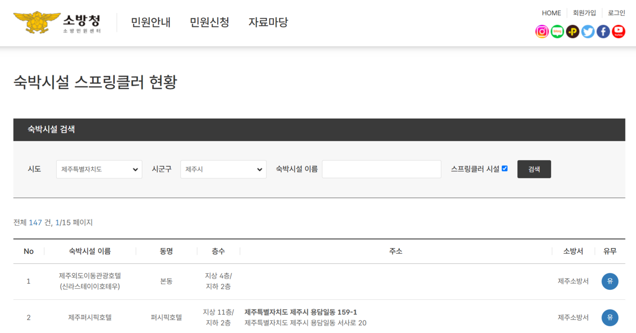Uncheck the 스프링클러 시설 checkbox

coord(505,168)
